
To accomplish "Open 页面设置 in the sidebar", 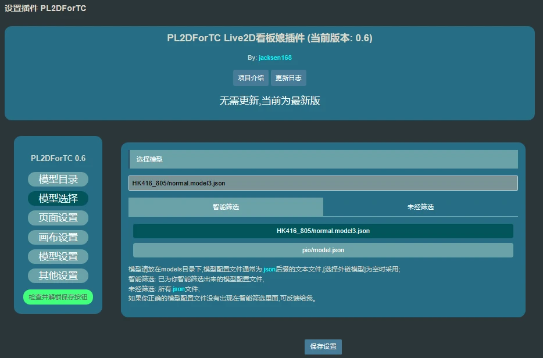I will pyautogui.click(x=58, y=218).
